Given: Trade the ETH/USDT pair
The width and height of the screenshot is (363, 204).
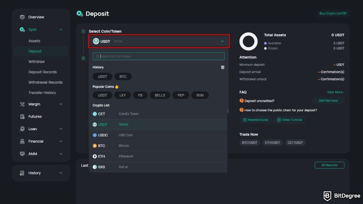Looking at the screenshot, I should [x=273, y=143].
